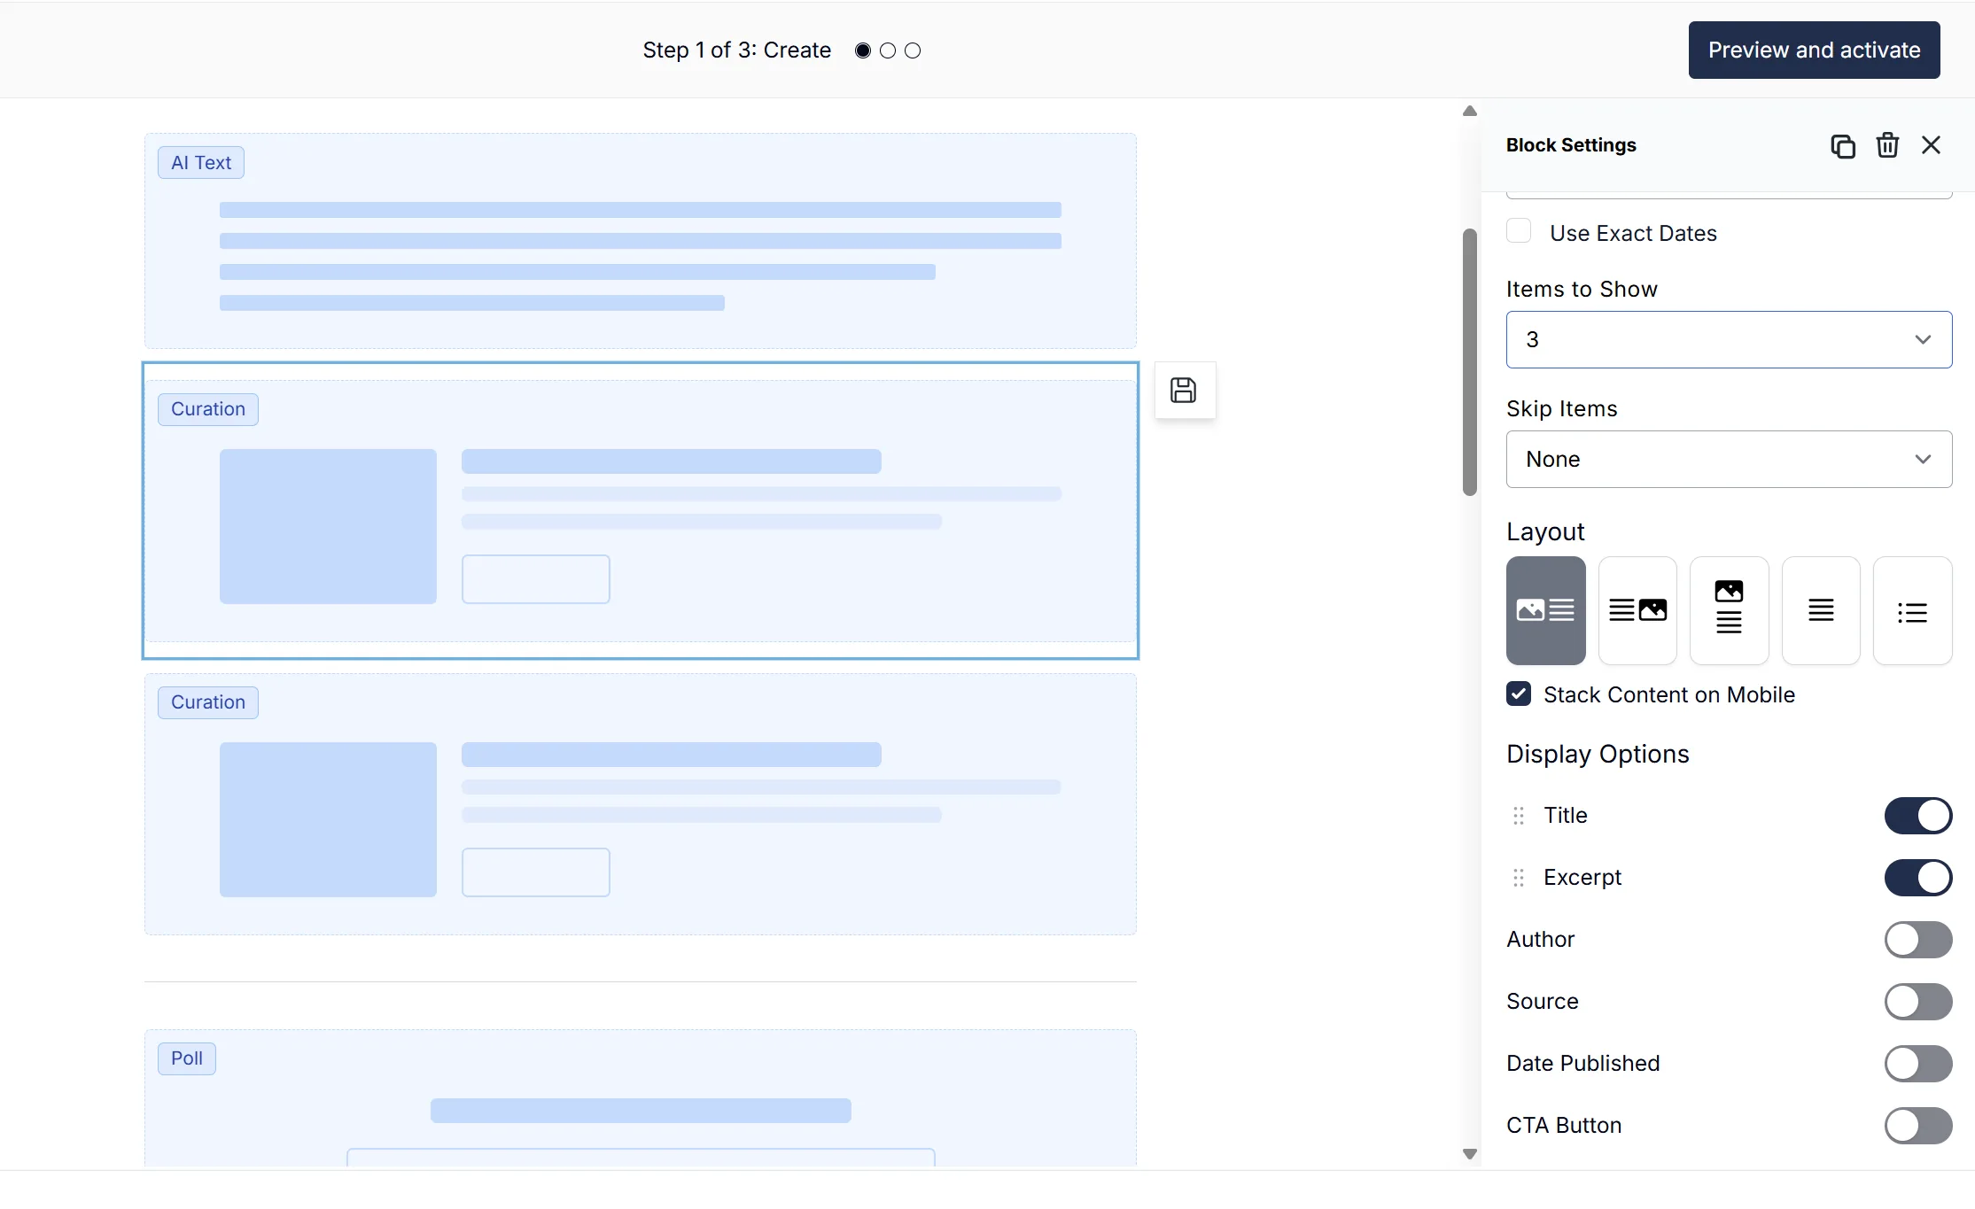Duplicate the block using the copy icon

point(1843,145)
